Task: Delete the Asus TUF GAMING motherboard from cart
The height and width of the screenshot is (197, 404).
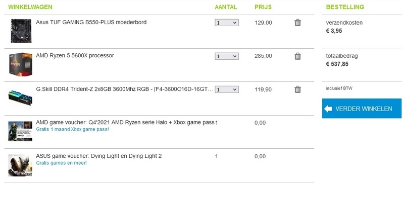Action: pos(297,23)
